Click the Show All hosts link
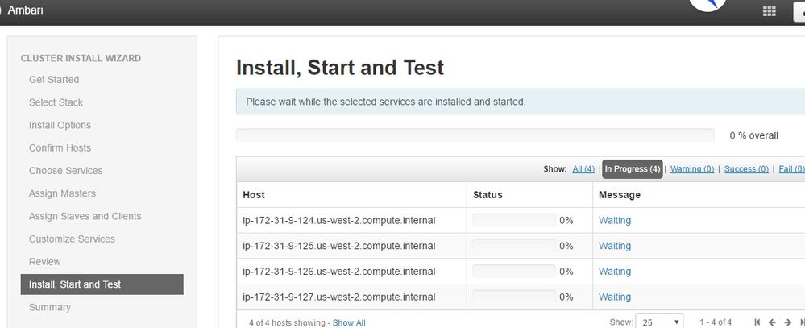 [349, 322]
